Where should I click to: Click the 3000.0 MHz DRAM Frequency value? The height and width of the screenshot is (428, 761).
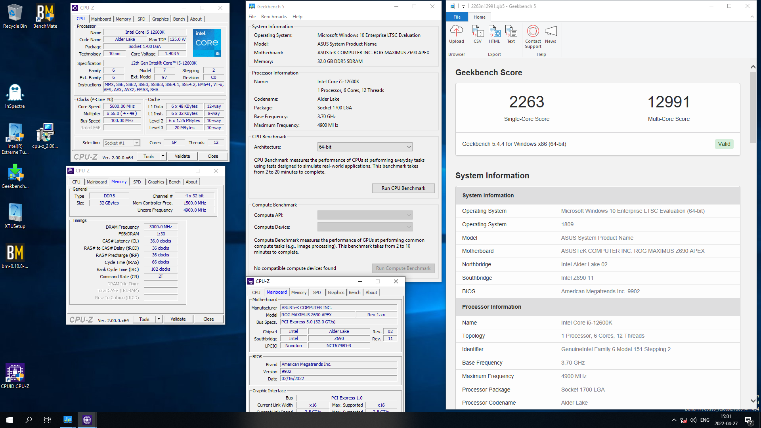pyautogui.click(x=161, y=227)
